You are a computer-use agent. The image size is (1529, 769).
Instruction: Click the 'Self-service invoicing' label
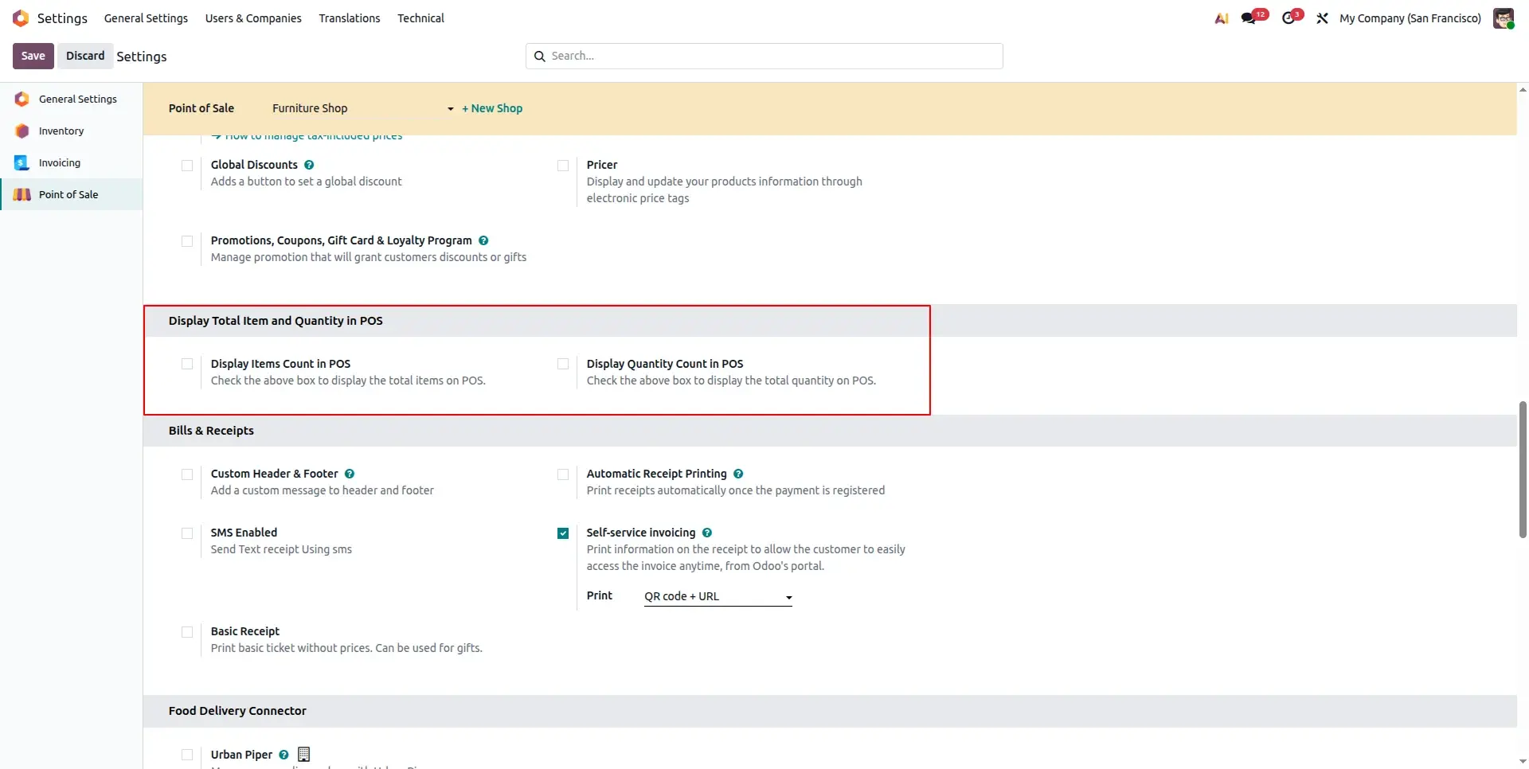[641, 533]
